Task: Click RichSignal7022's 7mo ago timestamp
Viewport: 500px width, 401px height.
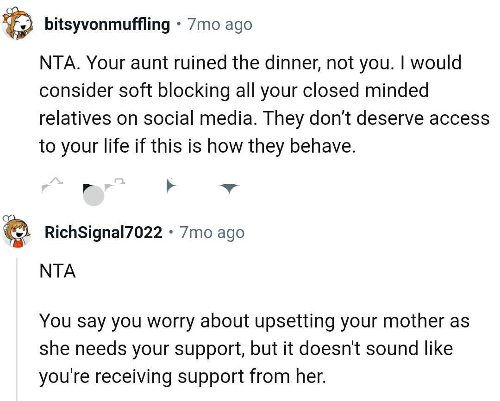Action: click(211, 233)
